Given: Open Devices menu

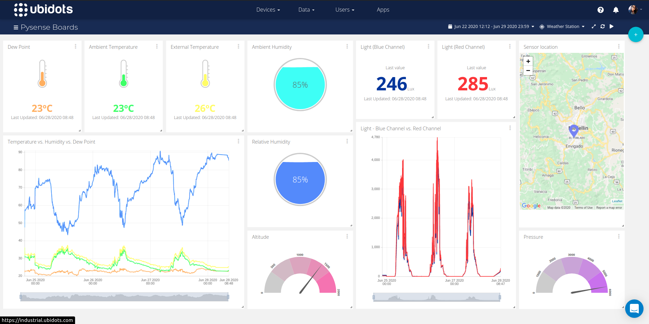Looking at the screenshot, I should (268, 10).
